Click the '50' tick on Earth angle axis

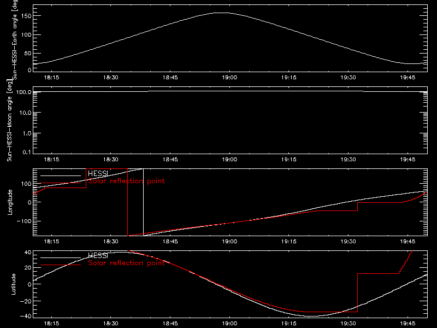pos(28,53)
